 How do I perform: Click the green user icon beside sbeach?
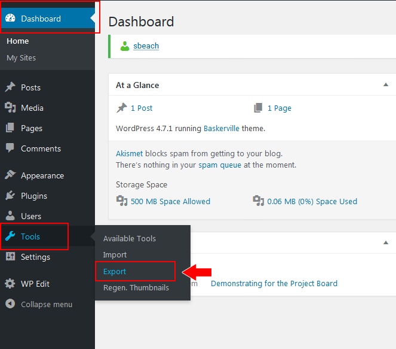125,46
